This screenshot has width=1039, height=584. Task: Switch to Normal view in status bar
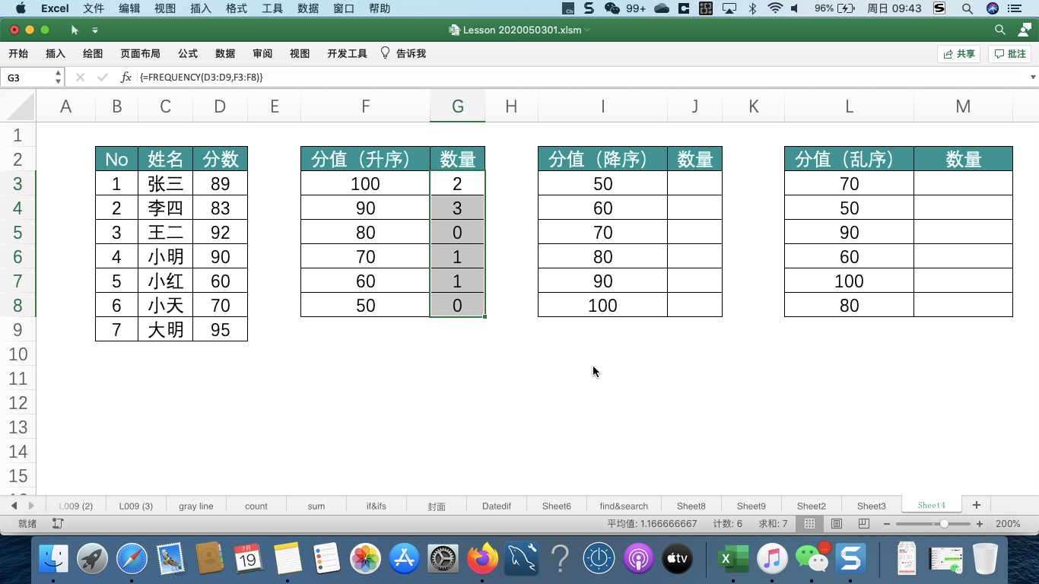(x=809, y=524)
